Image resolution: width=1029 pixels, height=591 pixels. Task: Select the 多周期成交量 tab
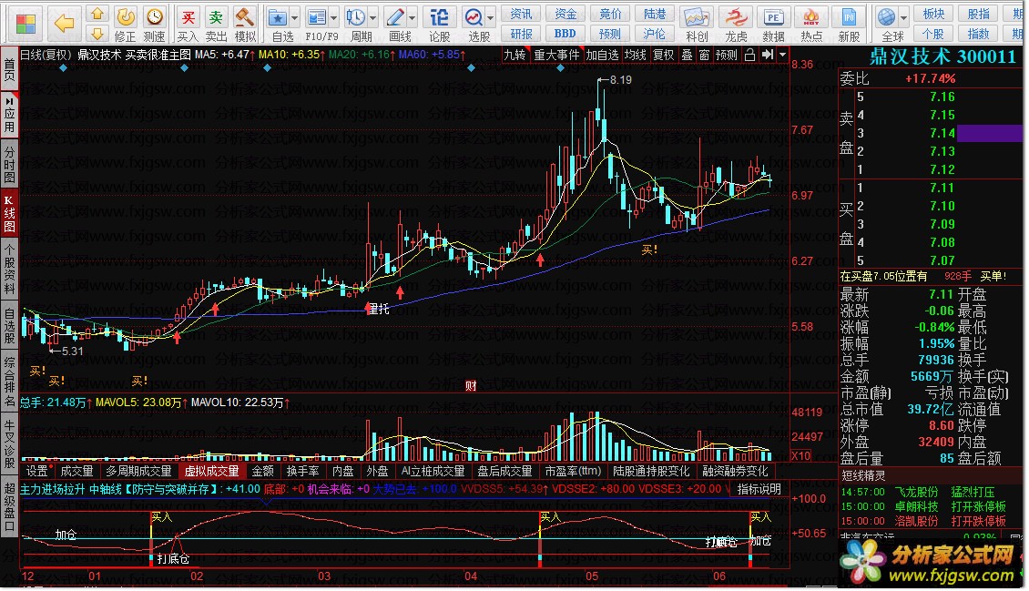138,471
